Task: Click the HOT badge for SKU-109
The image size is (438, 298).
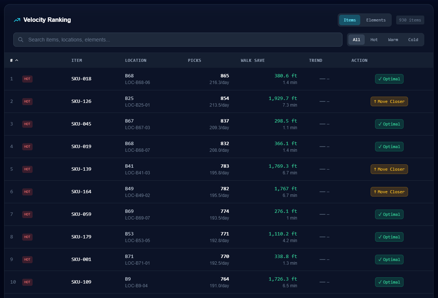Action: [27, 282]
